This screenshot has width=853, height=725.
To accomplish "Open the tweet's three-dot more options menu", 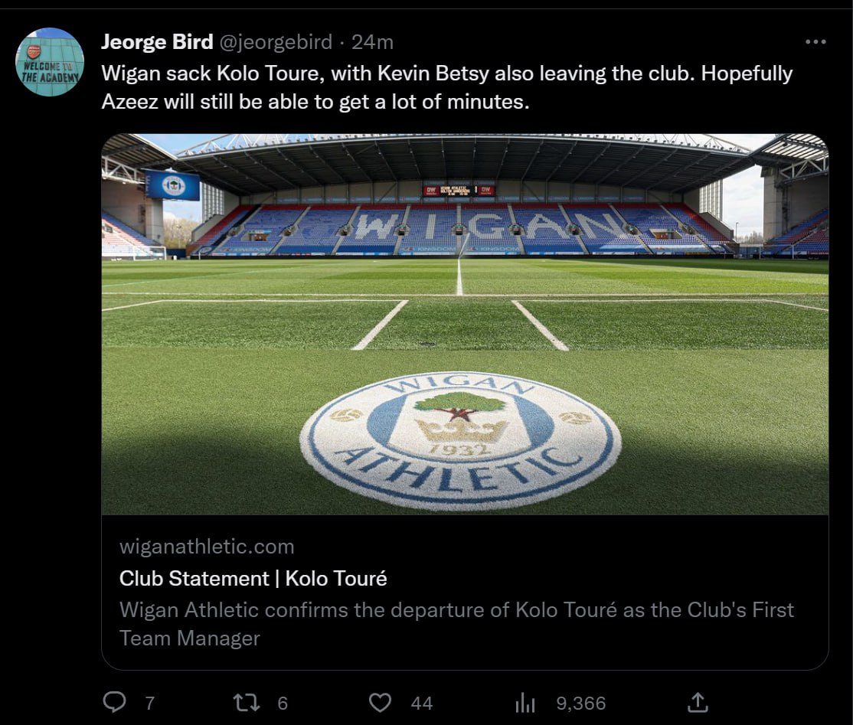I will click(x=815, y=42).
